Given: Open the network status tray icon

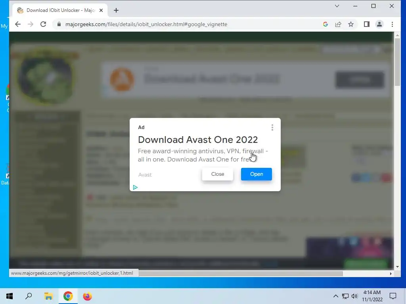Looking at the screenshot, I should pos(345,296).
